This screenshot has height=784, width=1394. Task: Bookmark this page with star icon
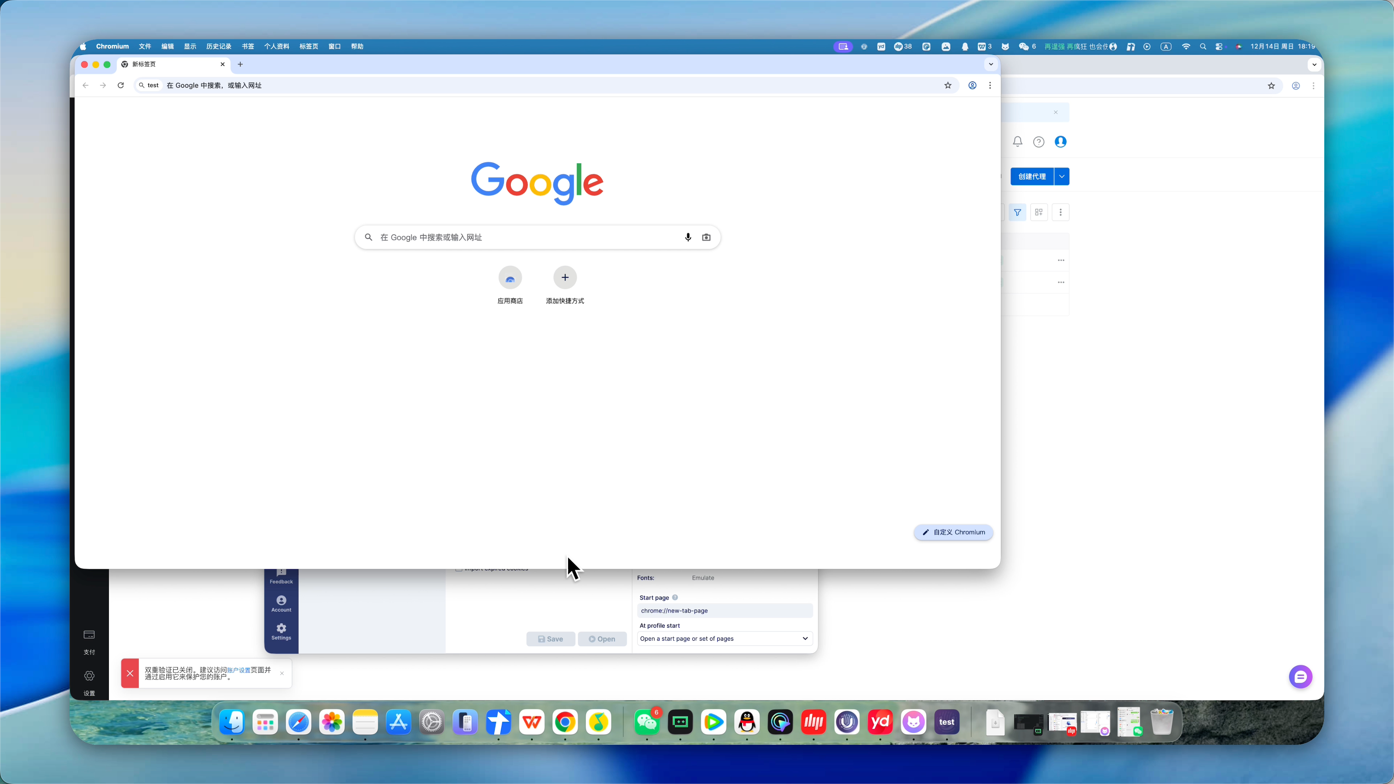point(947,86)
